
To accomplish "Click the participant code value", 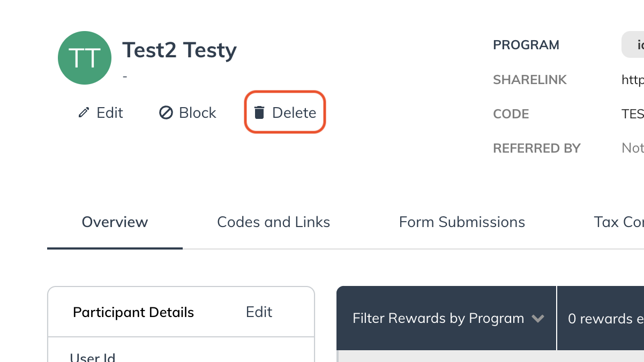I will 633,114.
